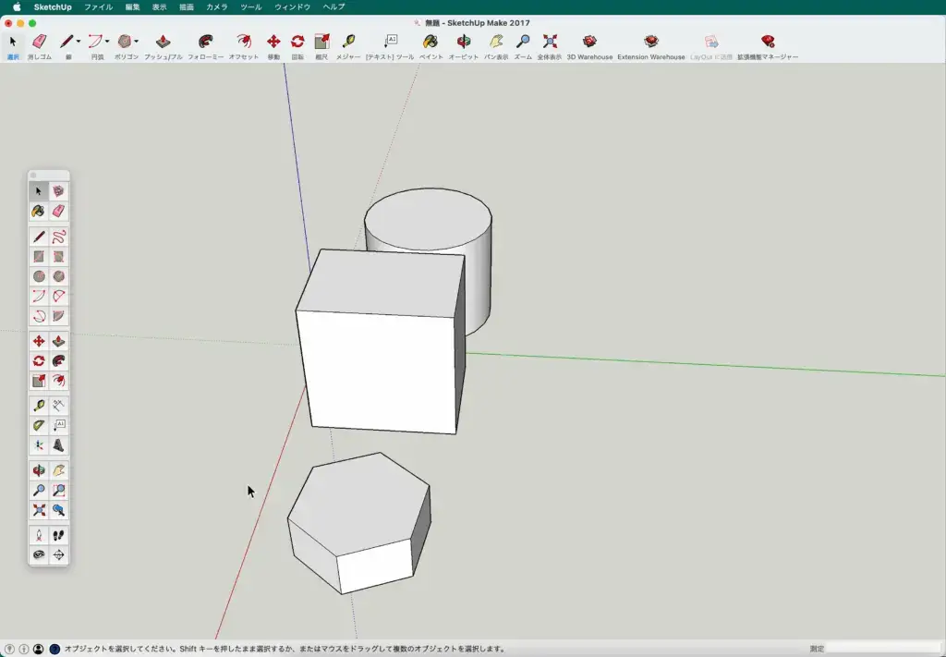
Task: Open the ヘルプ menu
Action: pyautogui.click(x=334, y=7)
